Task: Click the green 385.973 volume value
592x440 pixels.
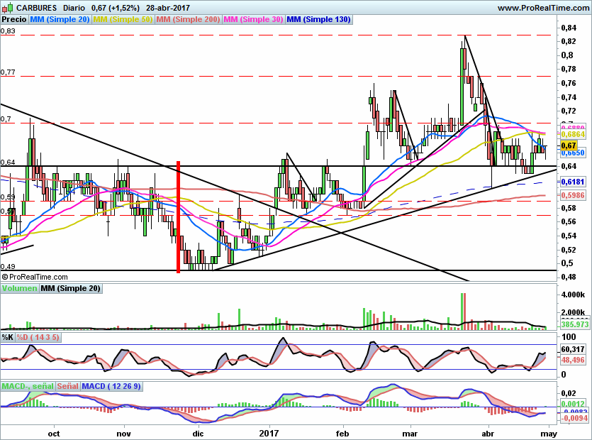Action: [574, 324]
